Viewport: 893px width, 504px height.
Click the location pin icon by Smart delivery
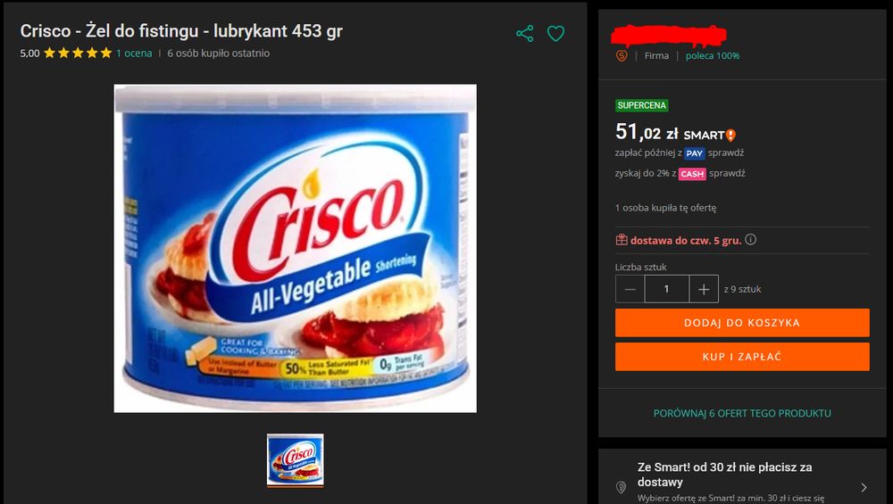[621, 487]
